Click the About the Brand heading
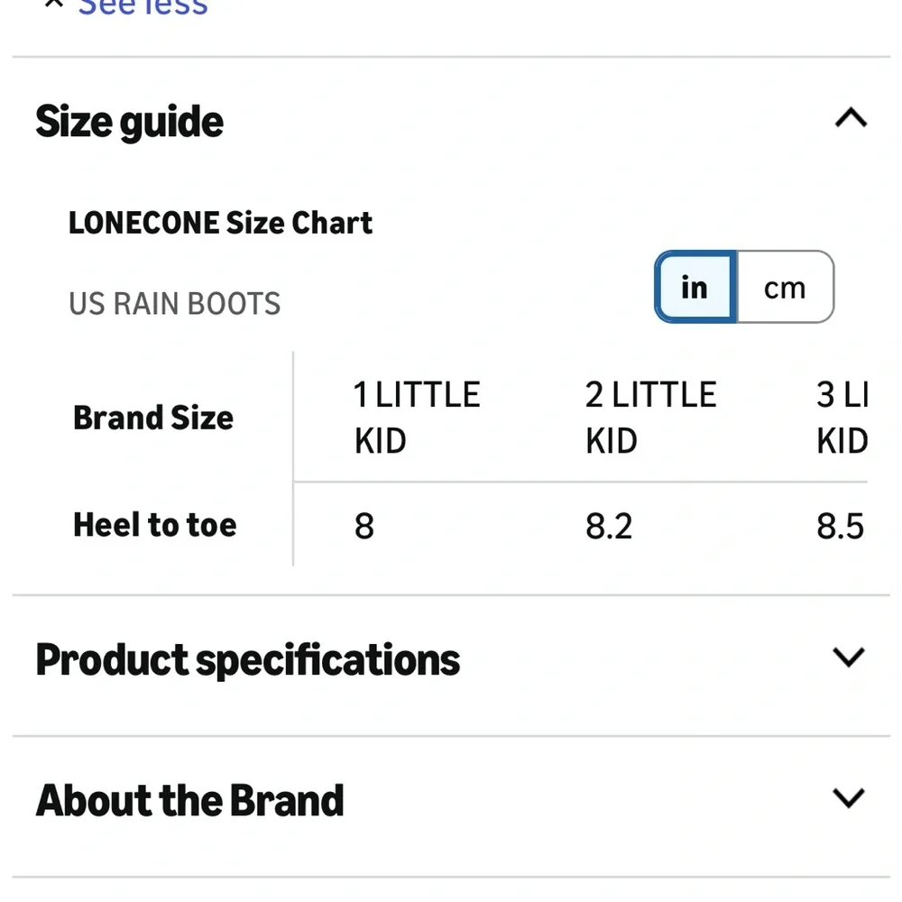The height and width of the screenshot is (902, 902). pyautogui.click(x=189, y=799)
